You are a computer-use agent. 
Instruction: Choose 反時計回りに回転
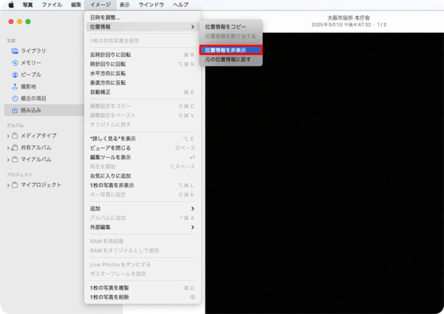(x=143, y=55)
